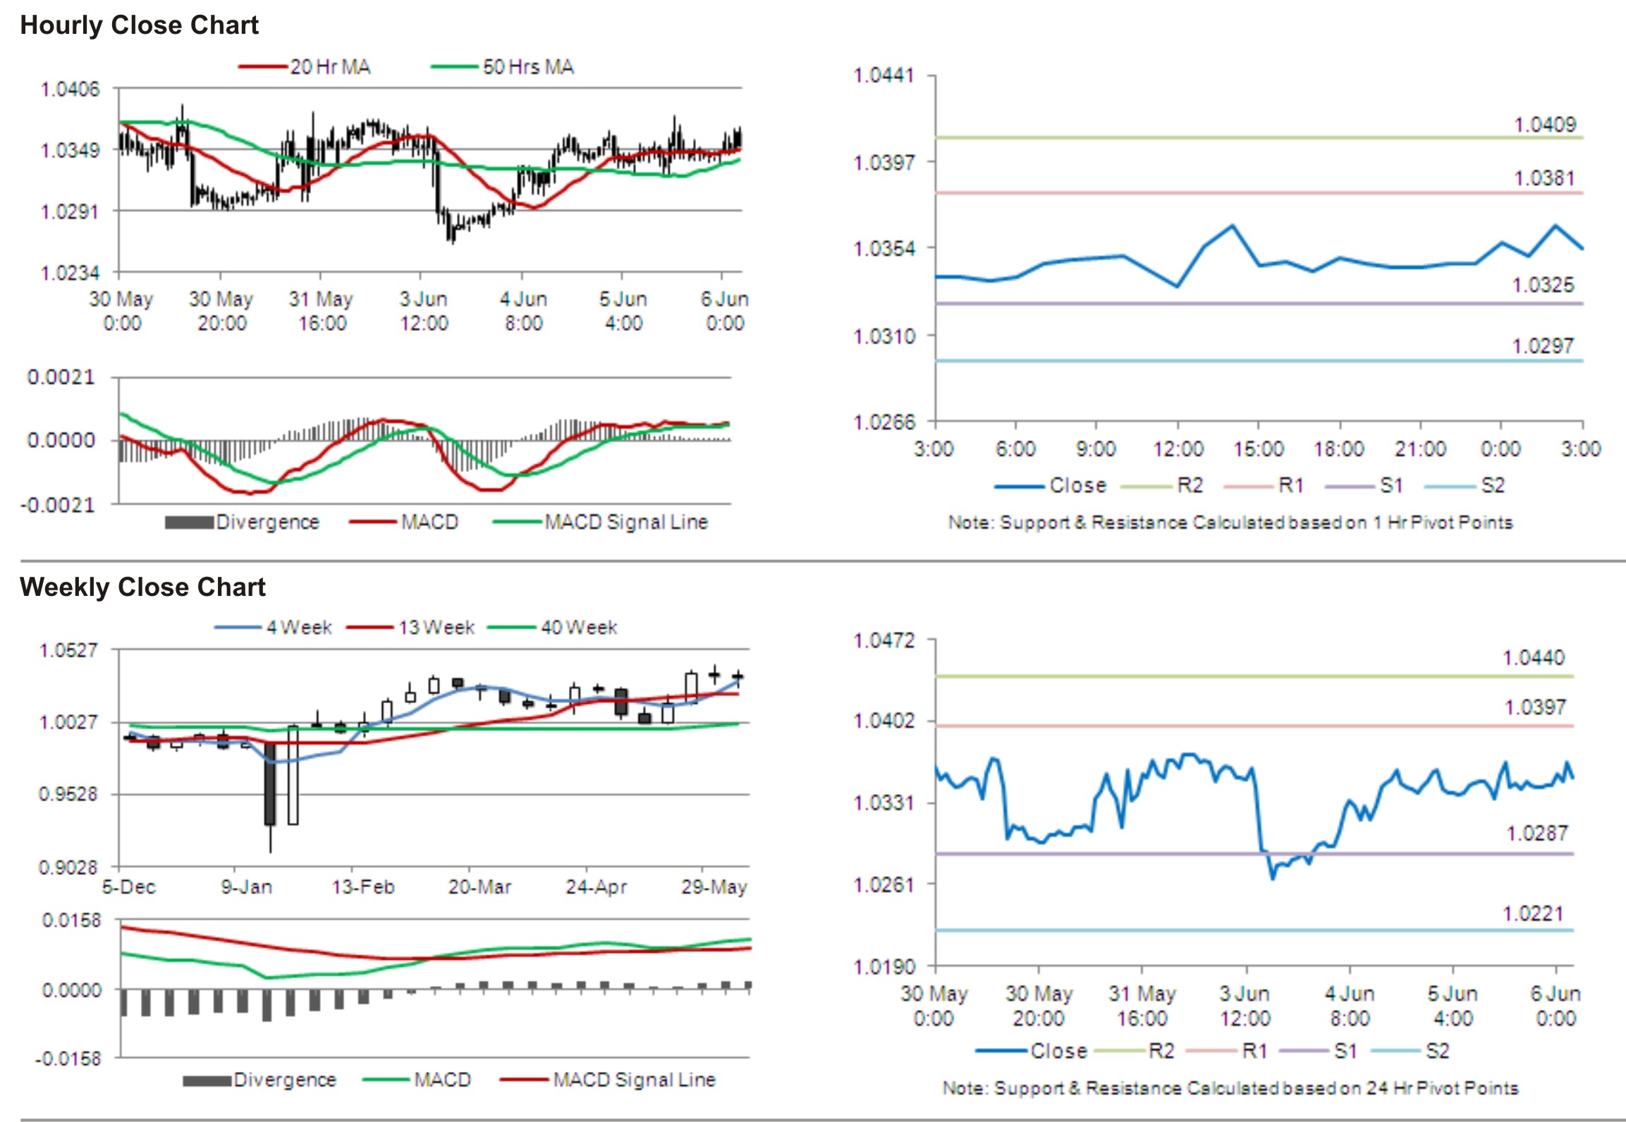
Task: Click the 1.0287 S1 value label
Action: click(x=1537, y=834)
